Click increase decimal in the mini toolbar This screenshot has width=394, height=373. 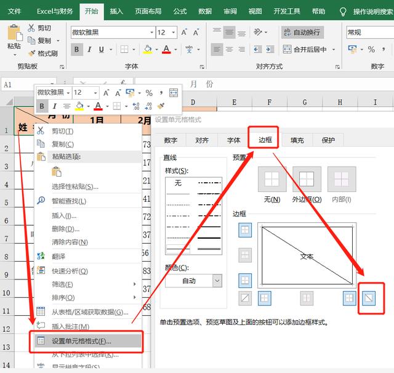point(136,106)
